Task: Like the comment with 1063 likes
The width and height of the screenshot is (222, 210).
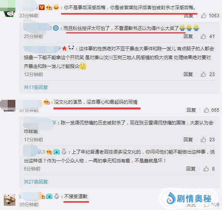Action: [204, 15]
